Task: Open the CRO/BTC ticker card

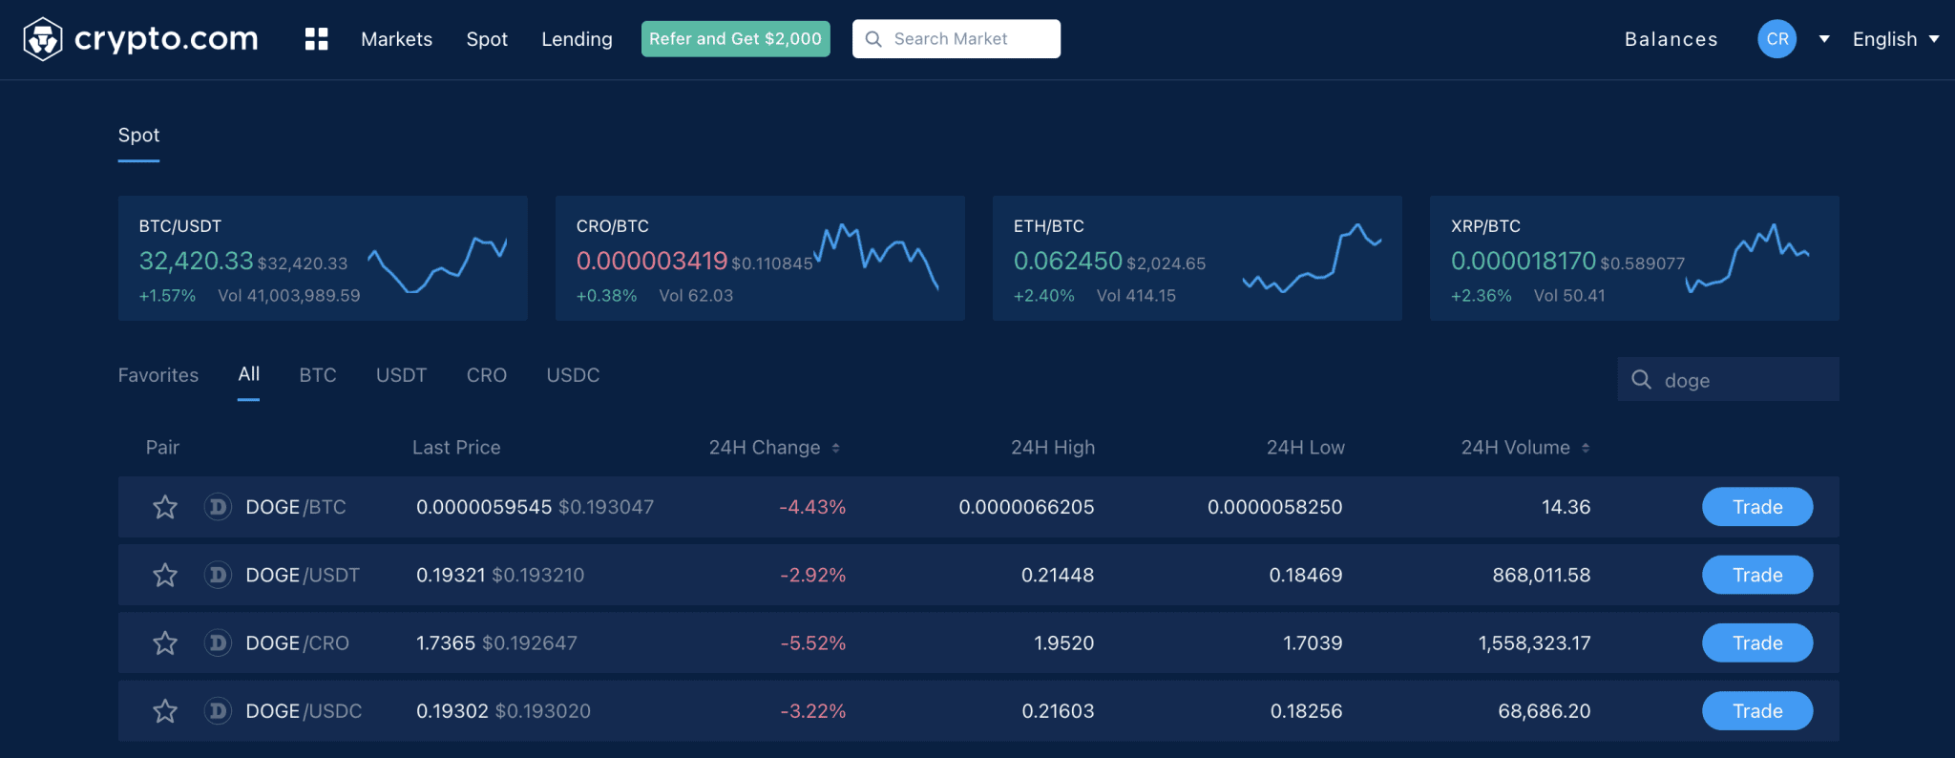Action: (x=760, y=258)
